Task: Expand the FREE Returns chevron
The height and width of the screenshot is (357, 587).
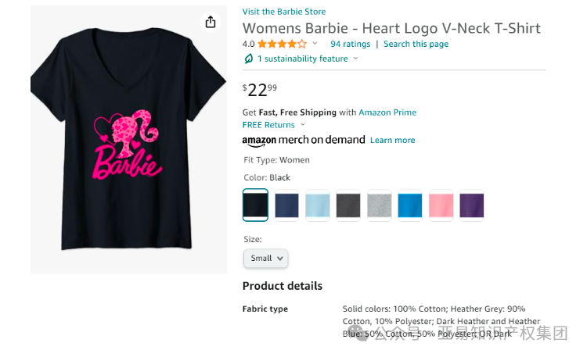Action: click(303, 125)
